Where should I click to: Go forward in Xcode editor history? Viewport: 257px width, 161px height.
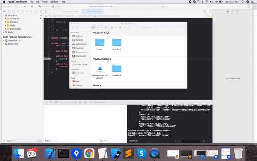click(53, 12)
